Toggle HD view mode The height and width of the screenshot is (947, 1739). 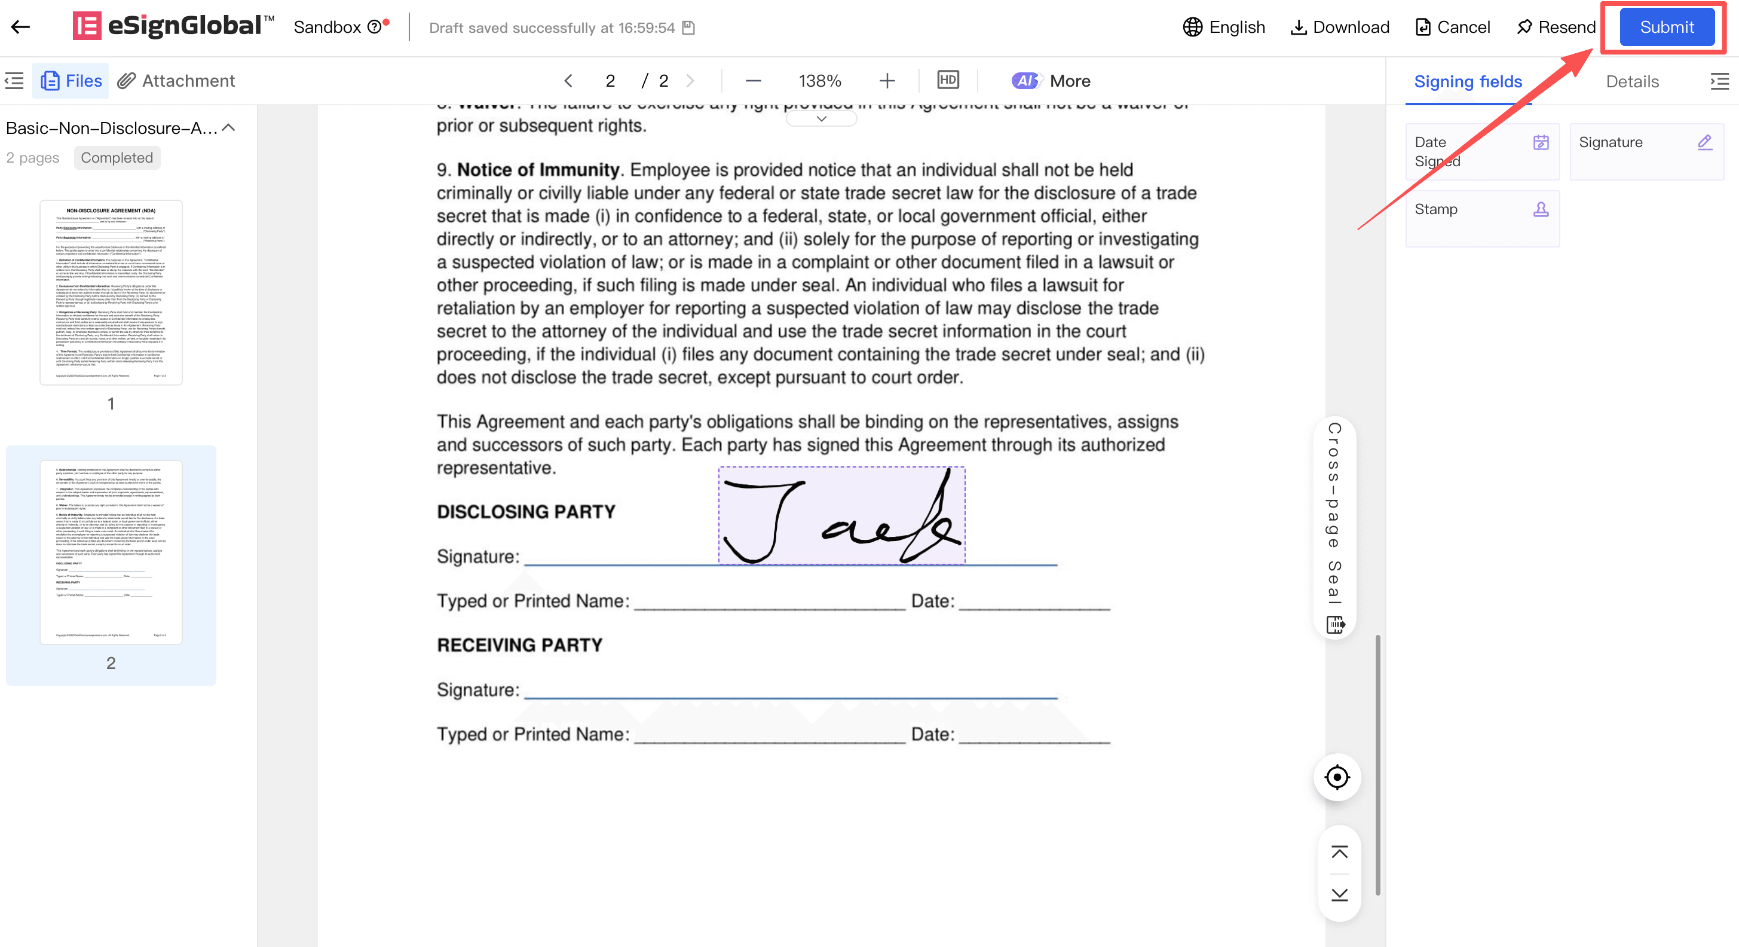(x=948, y=80)
